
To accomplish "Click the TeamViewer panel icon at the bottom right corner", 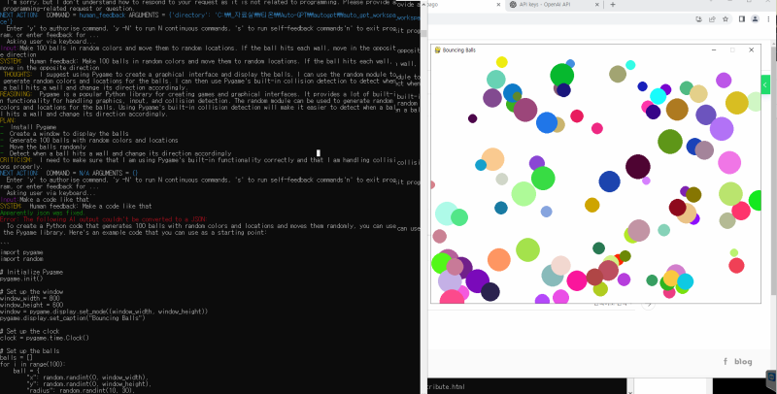I will click(x=771, y=378).
